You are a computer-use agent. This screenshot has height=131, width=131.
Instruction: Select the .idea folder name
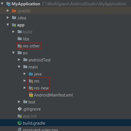click(22, 18)
